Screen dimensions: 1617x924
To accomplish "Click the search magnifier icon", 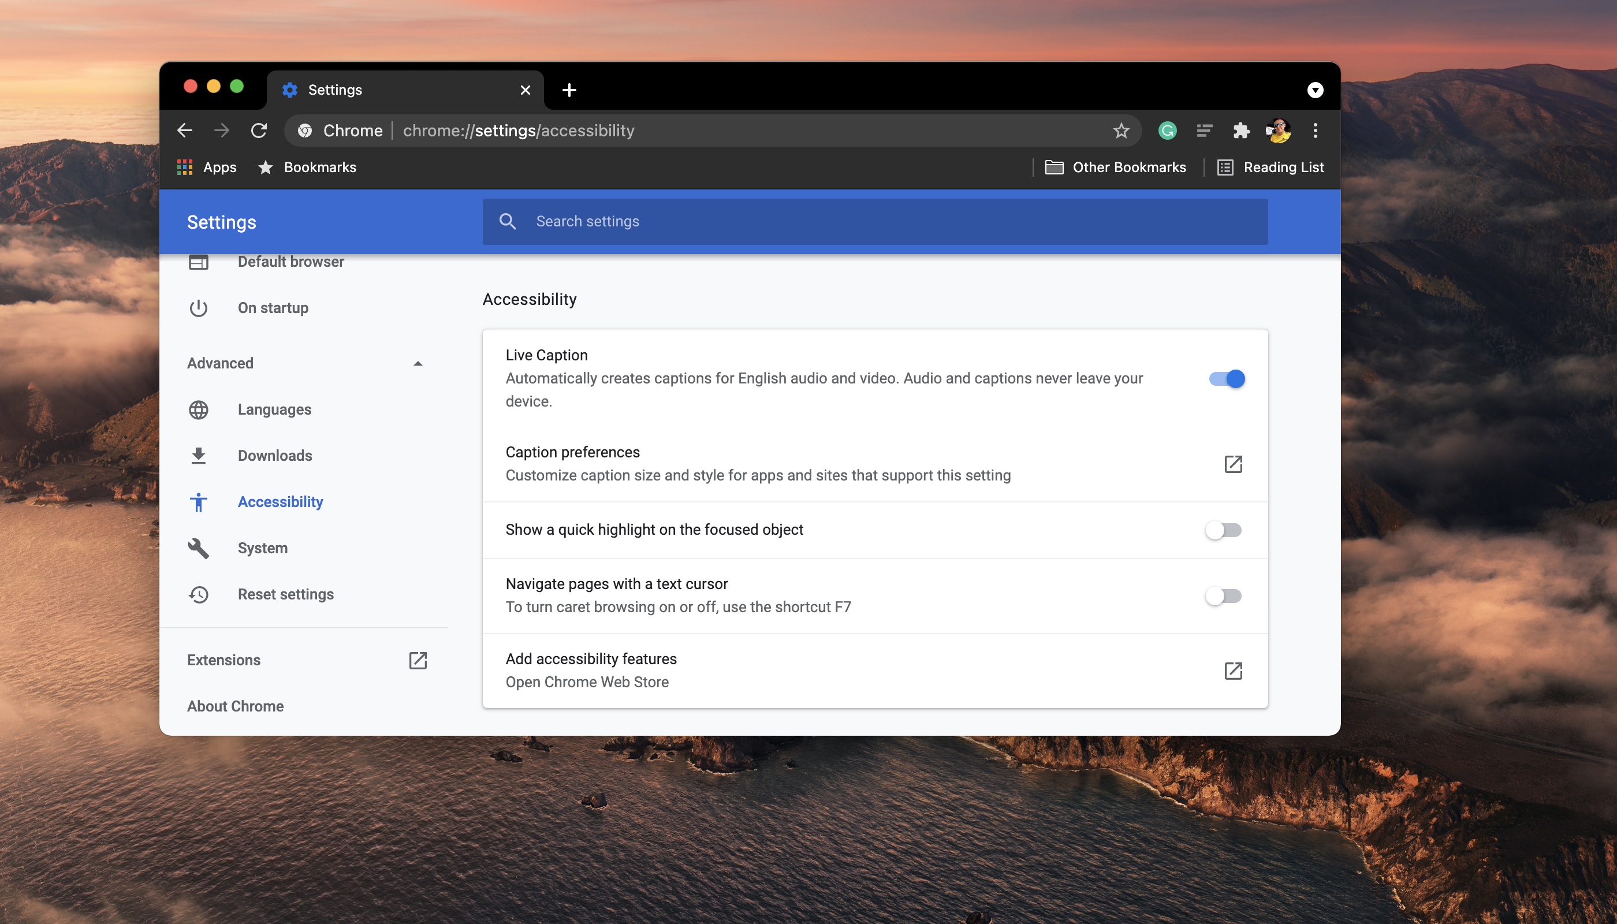I will pos(508,222).
